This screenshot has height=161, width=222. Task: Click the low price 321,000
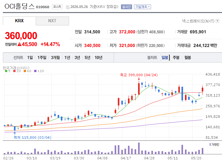point(127,45)
